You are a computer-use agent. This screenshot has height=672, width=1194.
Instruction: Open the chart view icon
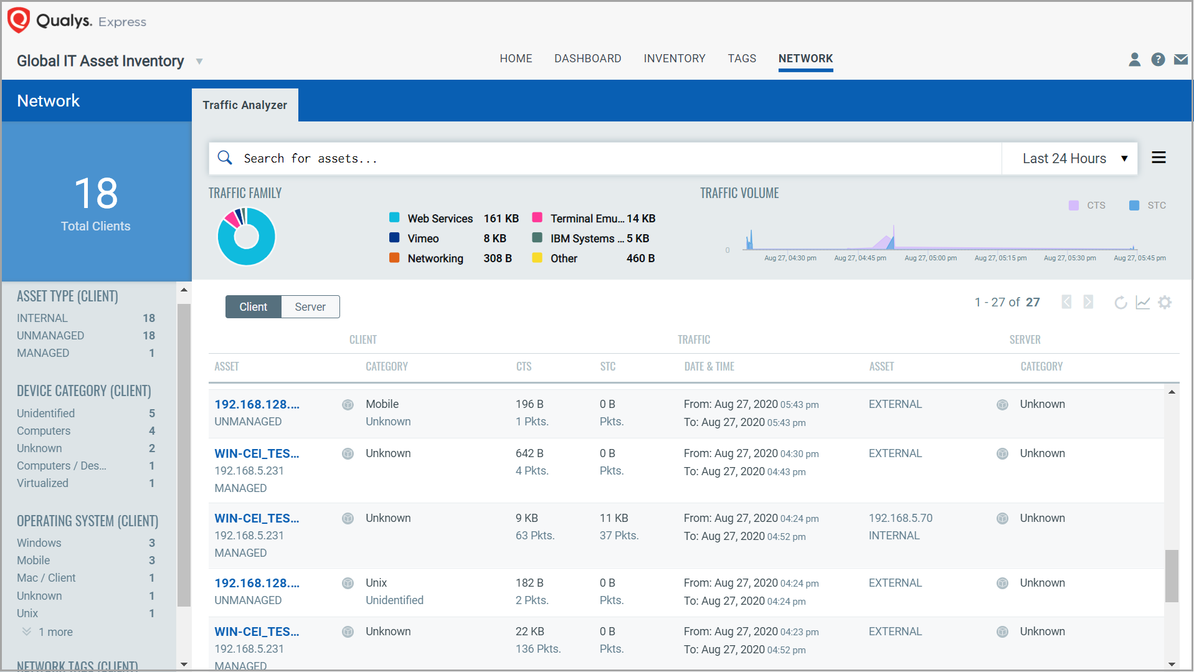pos(1143,303)
